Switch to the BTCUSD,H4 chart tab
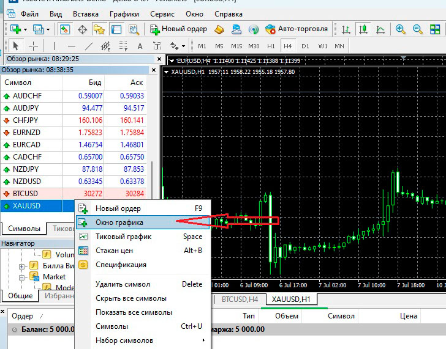Screen dimensions: 446x349 240,299
